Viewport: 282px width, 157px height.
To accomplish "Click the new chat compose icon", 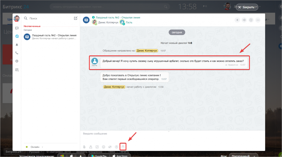I will tap(76, 18).
